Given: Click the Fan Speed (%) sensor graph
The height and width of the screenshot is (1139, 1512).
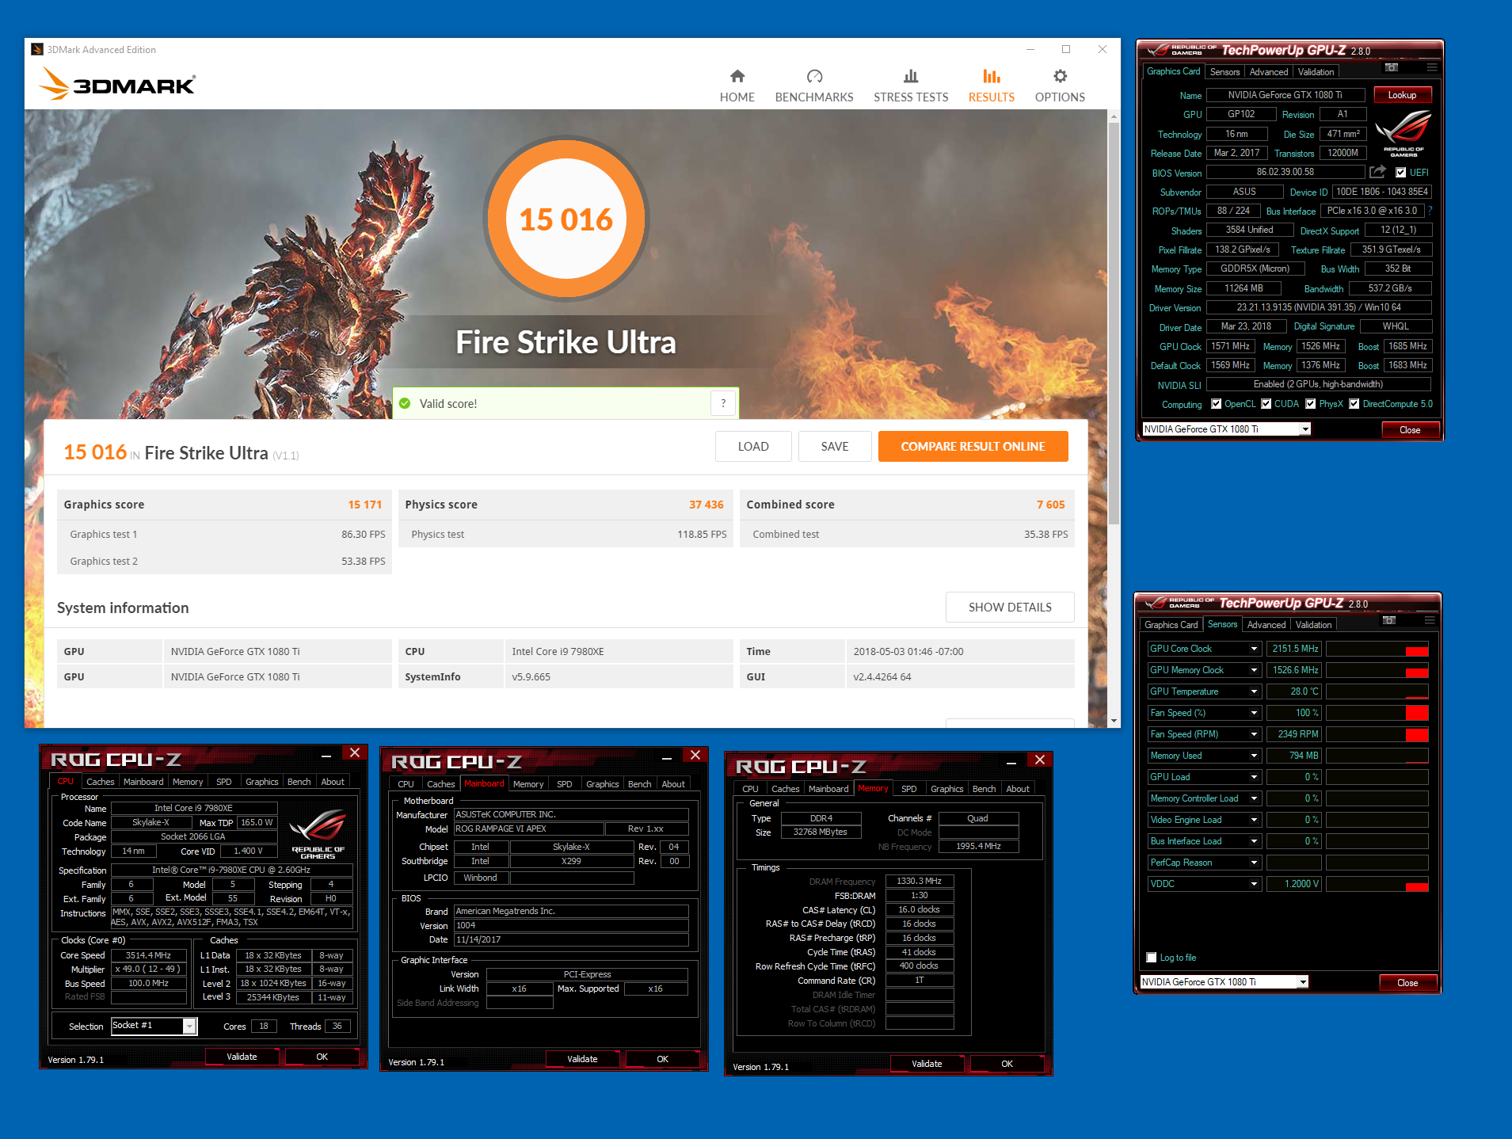Looking at the screenshot, I should (1377, 713).
